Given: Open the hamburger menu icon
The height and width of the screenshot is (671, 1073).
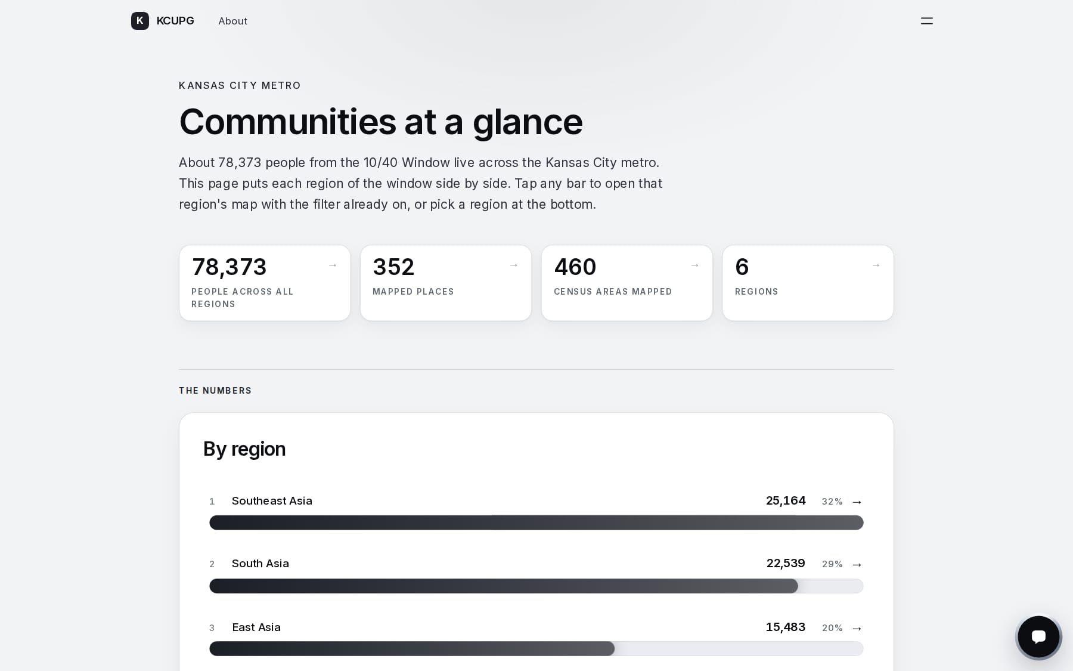Looking at the screenshot, I should [x=926, y=21].
